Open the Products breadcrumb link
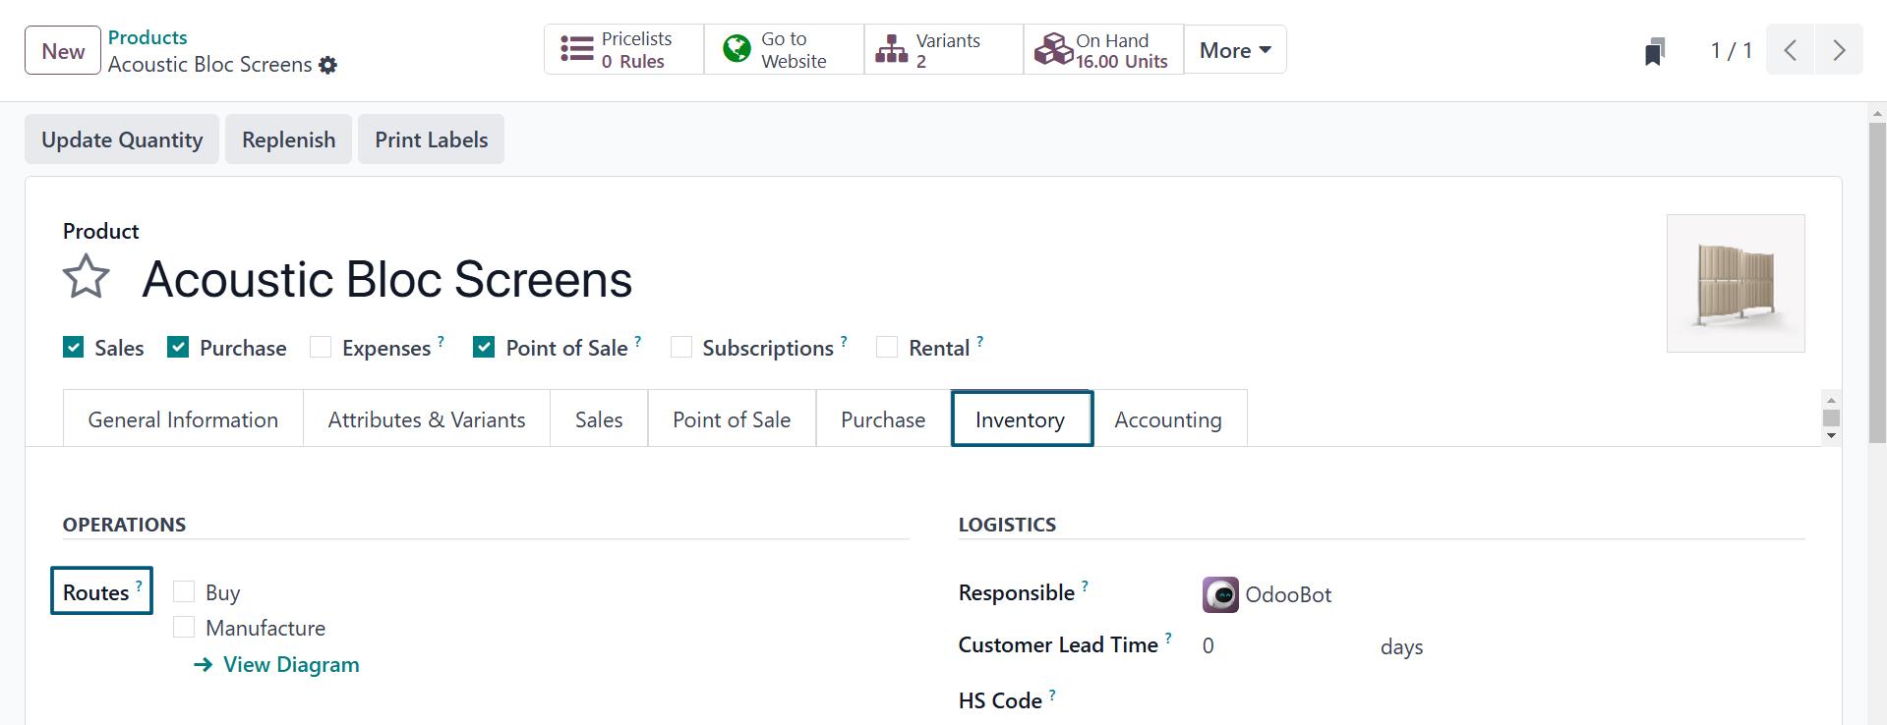 tap(147, 37)
